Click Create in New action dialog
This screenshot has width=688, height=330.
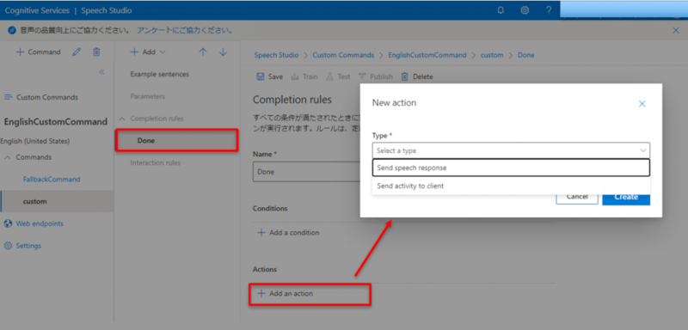click(x=626, y=197)
